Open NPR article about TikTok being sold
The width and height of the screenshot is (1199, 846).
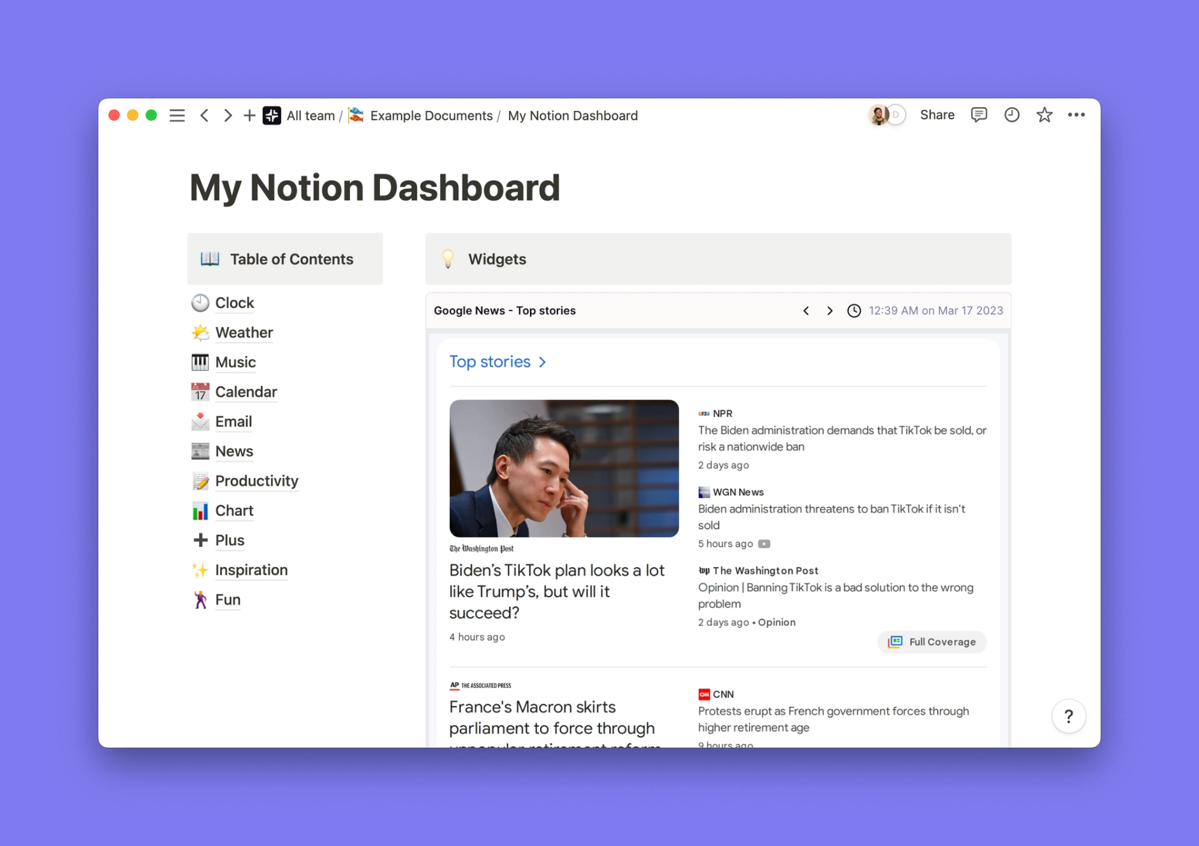pyautogui.click(x=842, y=439)
